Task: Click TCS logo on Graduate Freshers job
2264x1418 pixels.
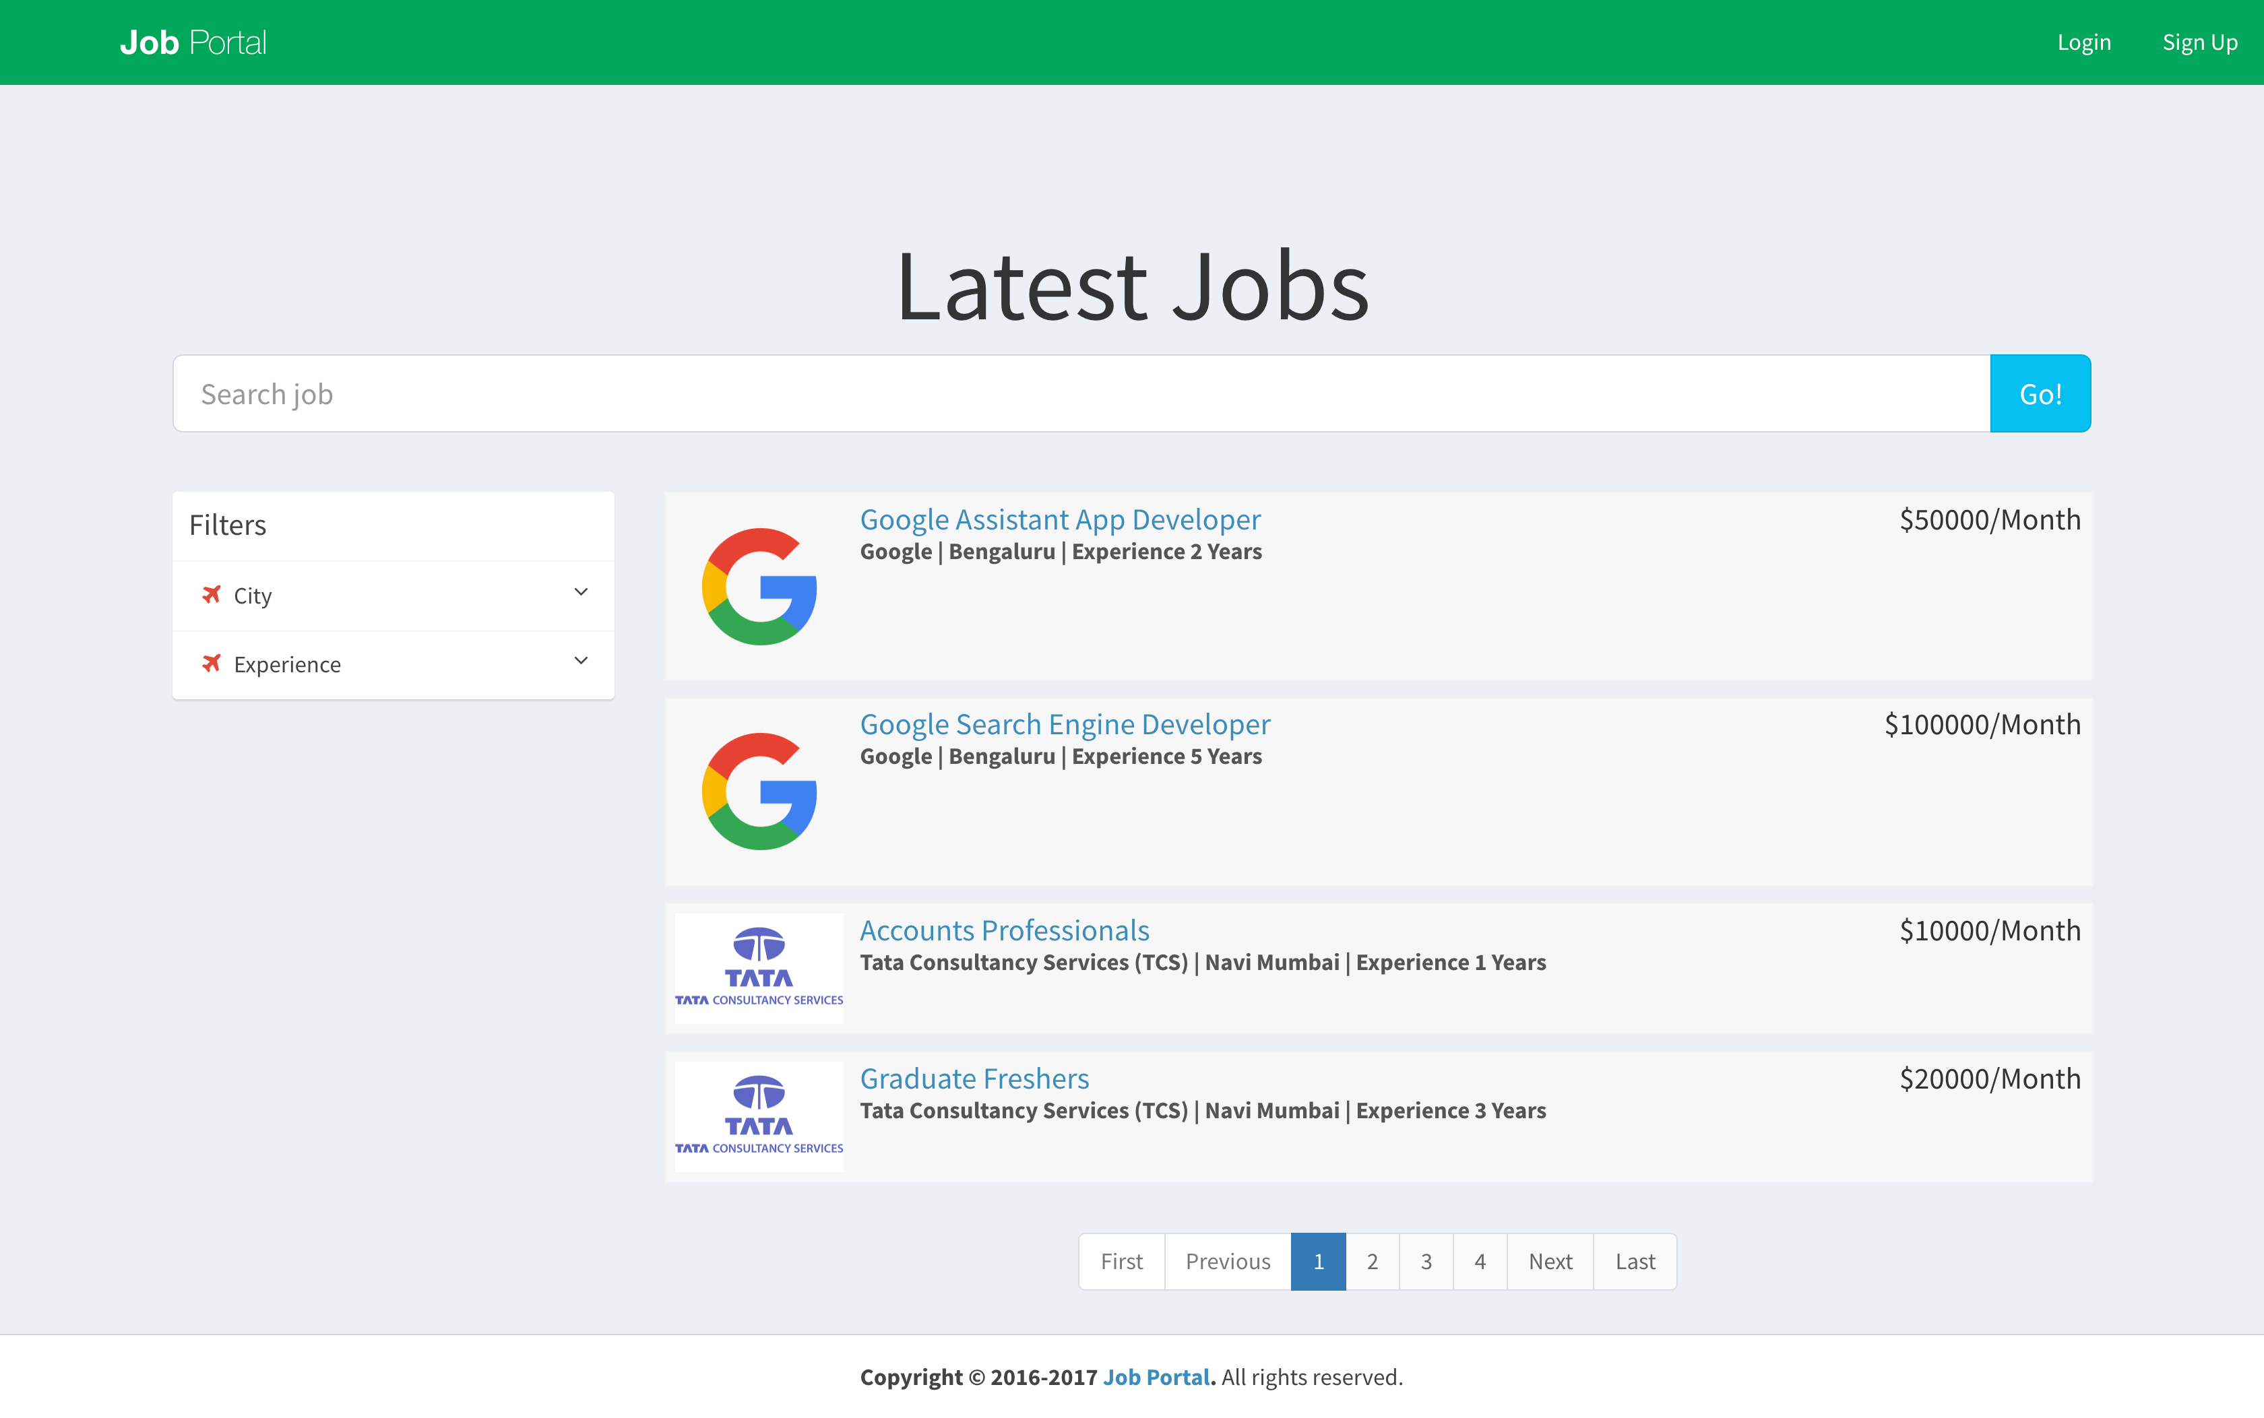Action: (x=759, y=1116)
